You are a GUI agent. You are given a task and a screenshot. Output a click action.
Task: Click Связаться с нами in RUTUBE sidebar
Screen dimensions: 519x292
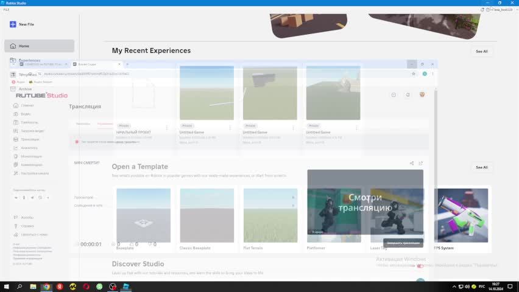click(x=34, y=234)
